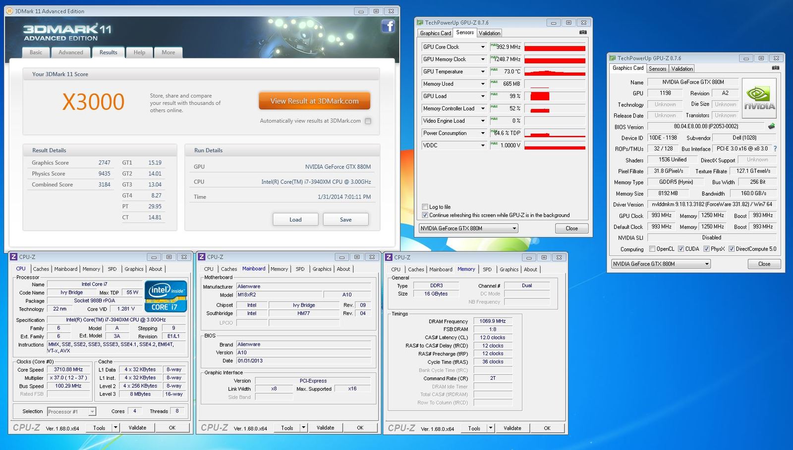The image size is (793, 450).
Task: Click the camera screenshot icon in GPU-Z Sensors window
Action: [x=583, y=33]
